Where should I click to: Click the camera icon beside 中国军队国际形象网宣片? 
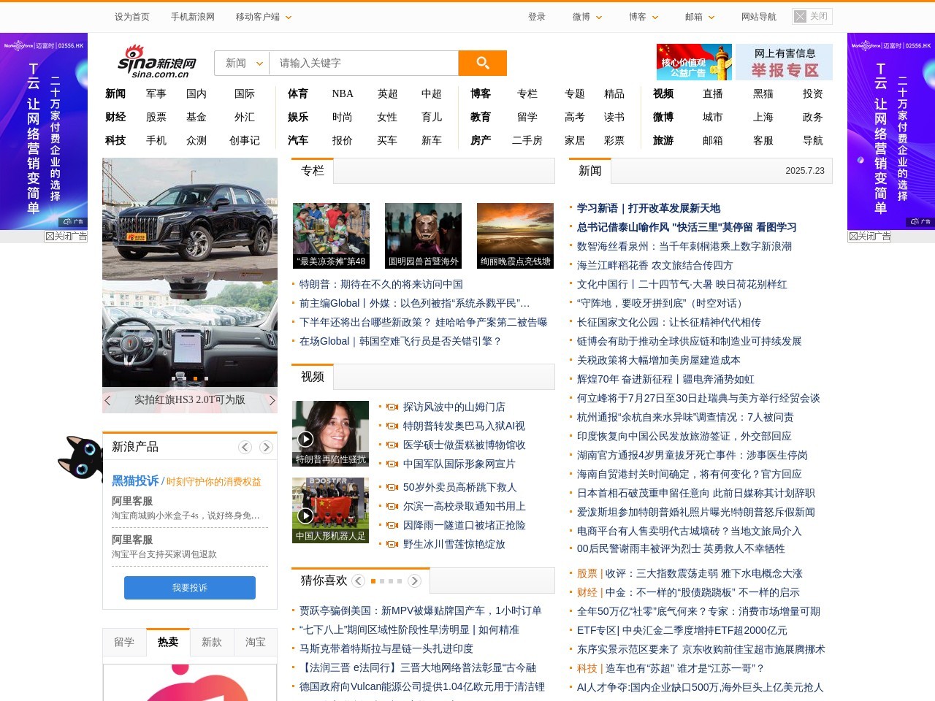392,464
